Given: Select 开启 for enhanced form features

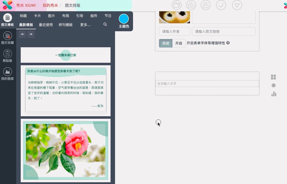Looking at the screenshot, I should (179, 43).
